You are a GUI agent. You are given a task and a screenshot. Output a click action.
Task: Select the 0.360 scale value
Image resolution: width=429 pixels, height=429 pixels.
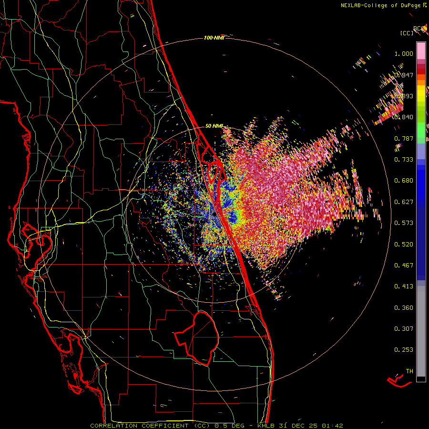tap(404, 308)
